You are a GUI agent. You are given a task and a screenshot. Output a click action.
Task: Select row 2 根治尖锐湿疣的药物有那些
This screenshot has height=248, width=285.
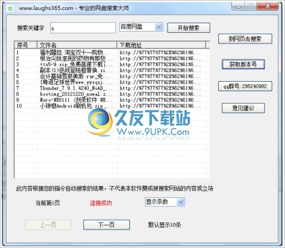112,58
